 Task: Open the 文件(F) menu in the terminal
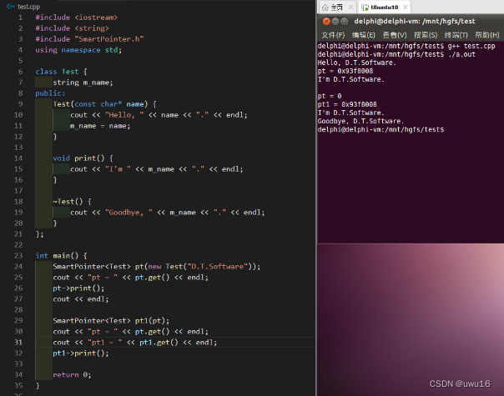coord(333,35)
